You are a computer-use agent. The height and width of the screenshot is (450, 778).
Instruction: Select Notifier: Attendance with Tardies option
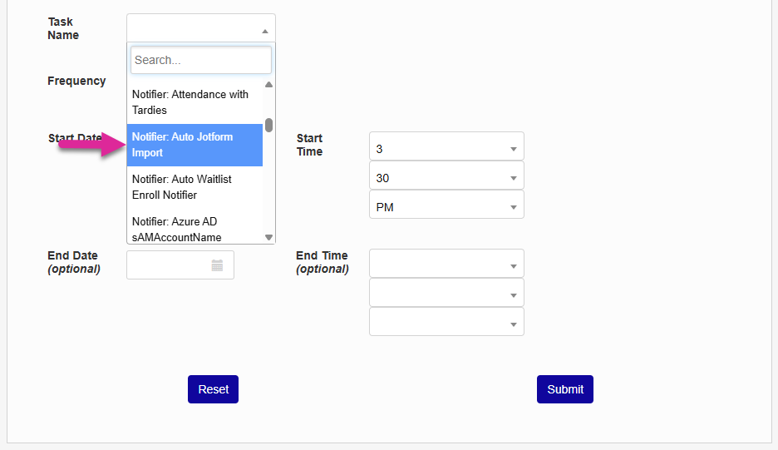click(x=194, y=102)
